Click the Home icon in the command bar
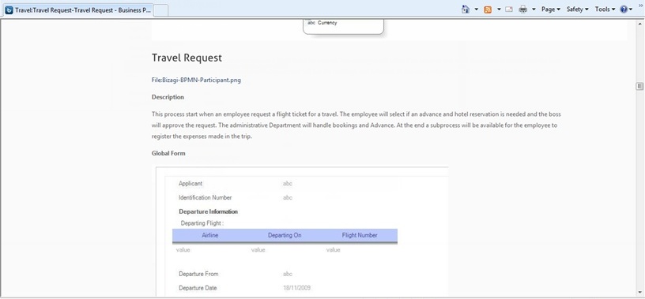The width and height of the screenshot is (645, 299). click(x=466, y=9)
